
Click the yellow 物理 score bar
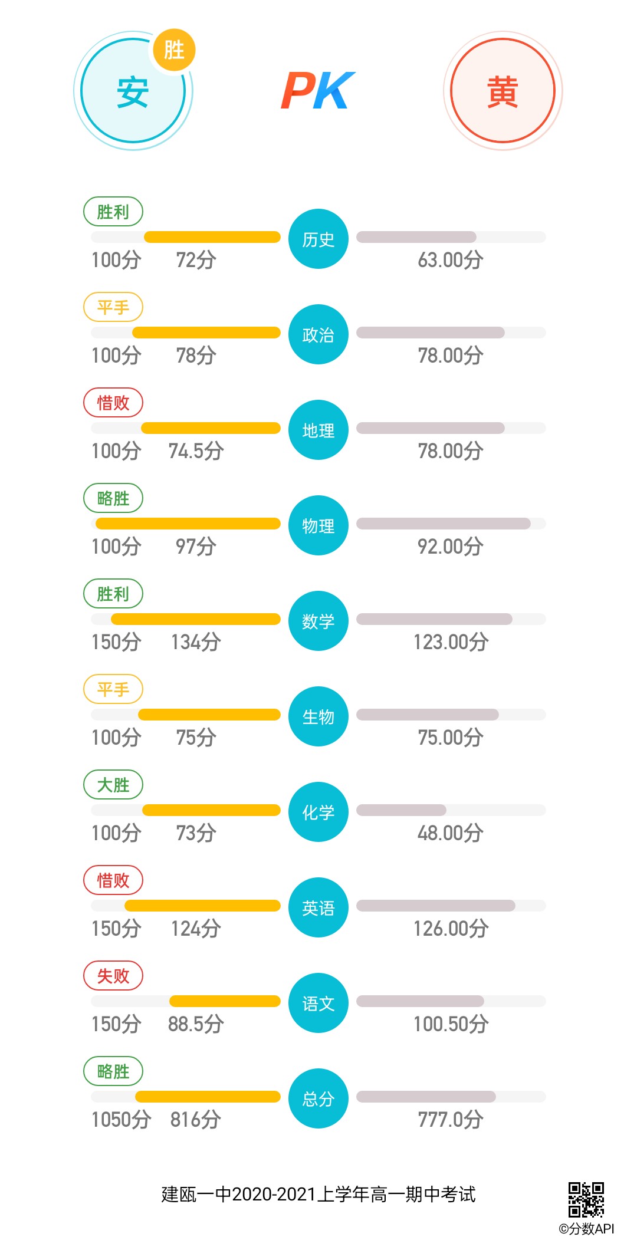click(188, 524)
